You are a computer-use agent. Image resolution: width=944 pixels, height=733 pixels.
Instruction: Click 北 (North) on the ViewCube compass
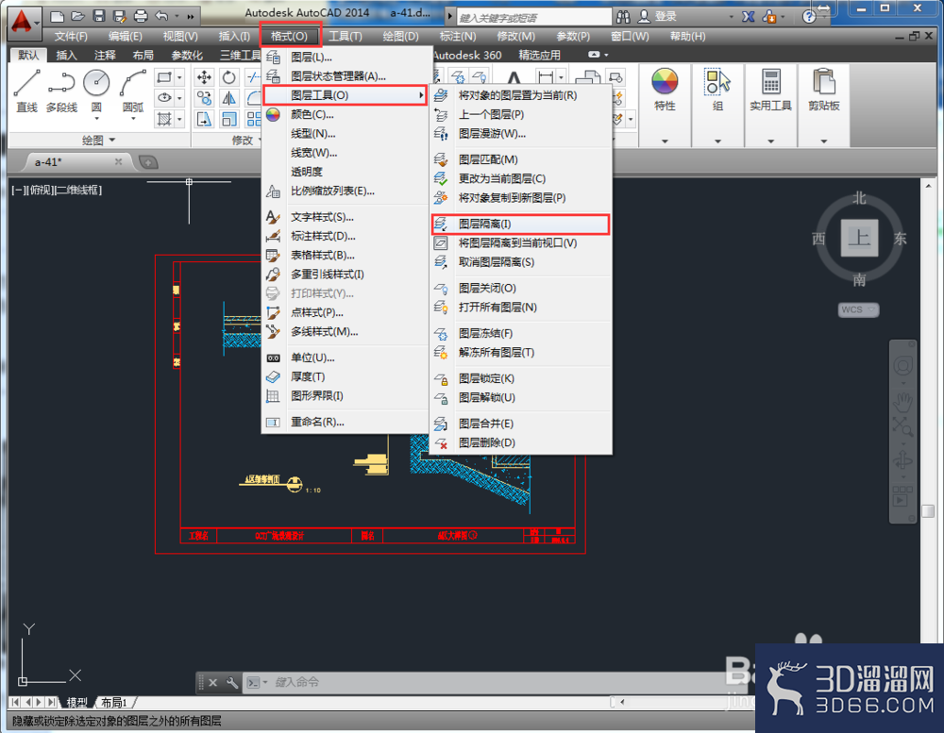pos(859,198)
